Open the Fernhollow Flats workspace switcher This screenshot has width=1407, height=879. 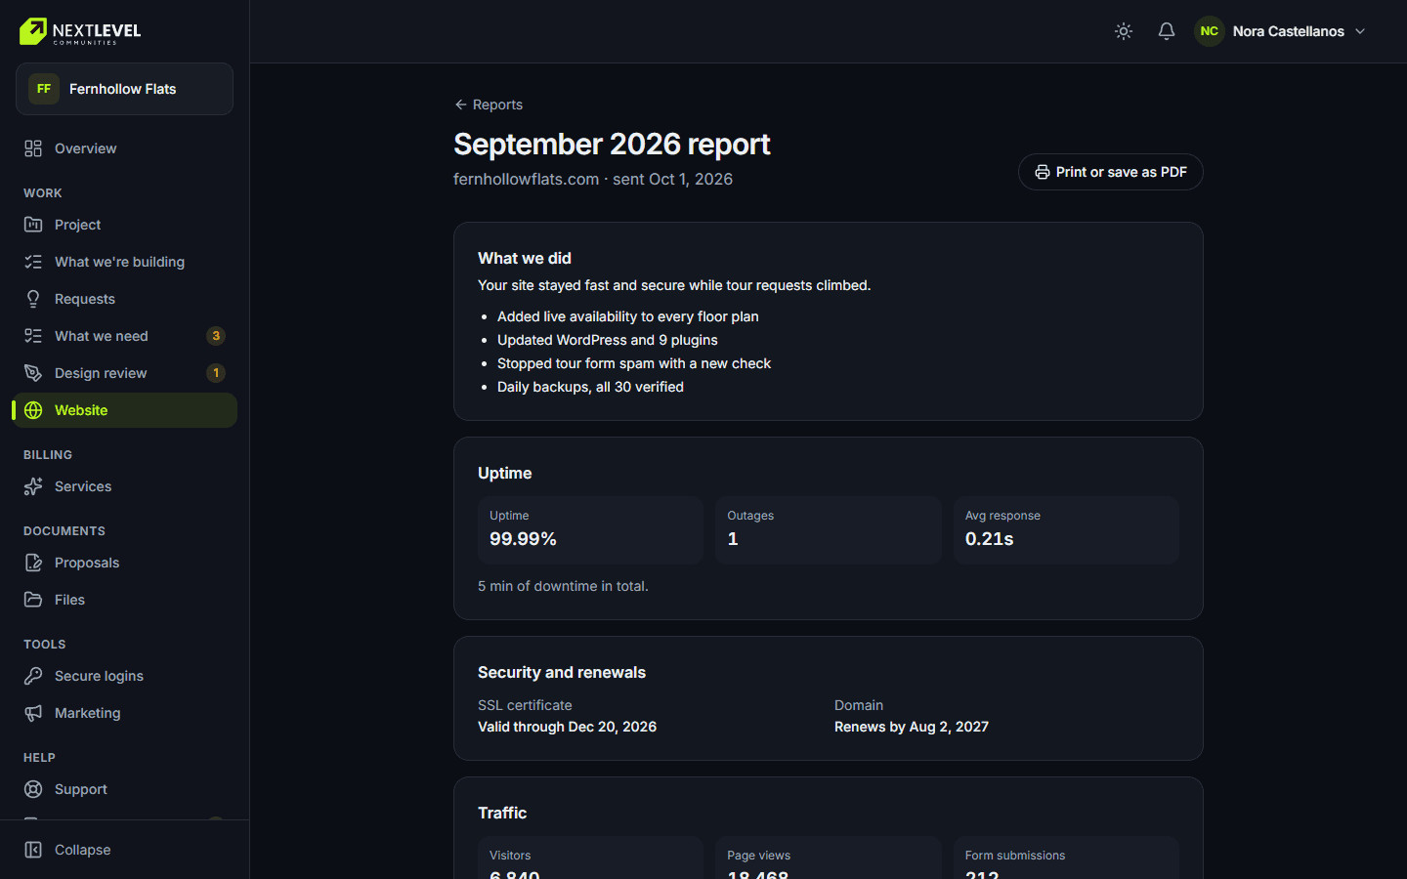point(124,89)
